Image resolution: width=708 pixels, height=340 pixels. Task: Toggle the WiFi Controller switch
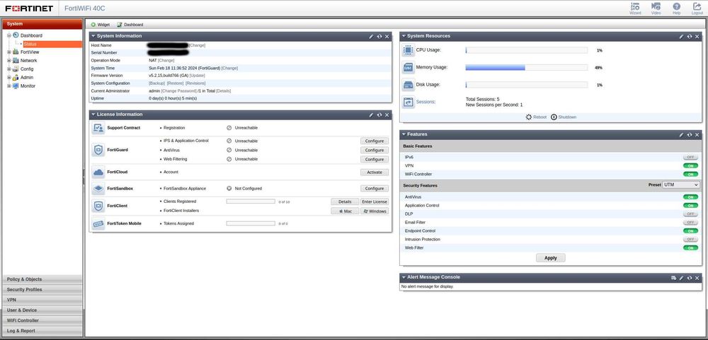tap(690, 174)
